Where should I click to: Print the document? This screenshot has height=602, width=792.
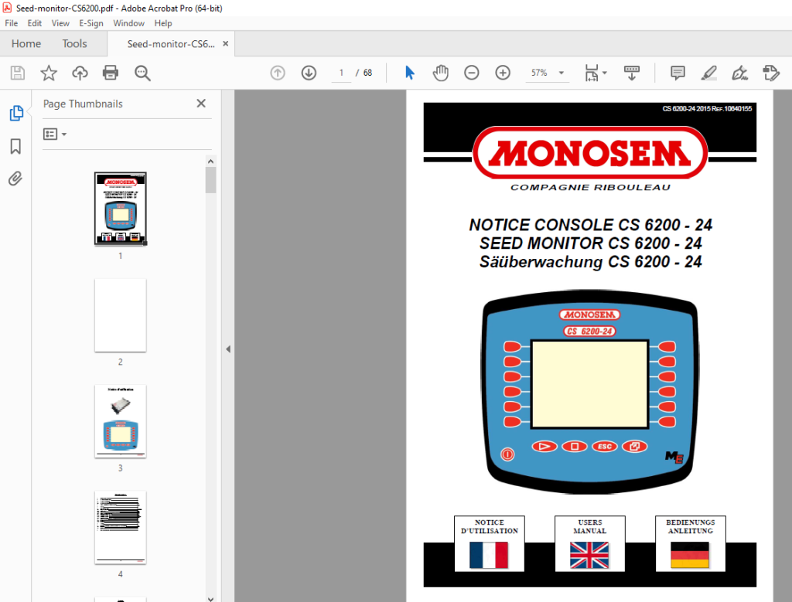pos(111,73)
